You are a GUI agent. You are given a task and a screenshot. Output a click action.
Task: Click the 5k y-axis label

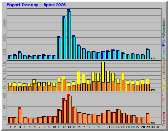tap(4, 87)
